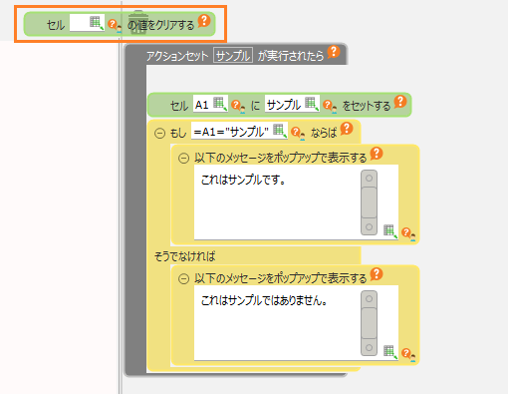Click help-person icon of first popup block
This screenshot has width=508, height=394.
408,234
